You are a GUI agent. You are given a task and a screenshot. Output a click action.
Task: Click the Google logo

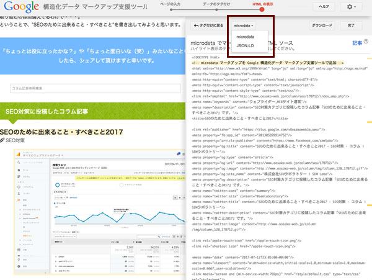pyautogui.click(x=21, y=7)
